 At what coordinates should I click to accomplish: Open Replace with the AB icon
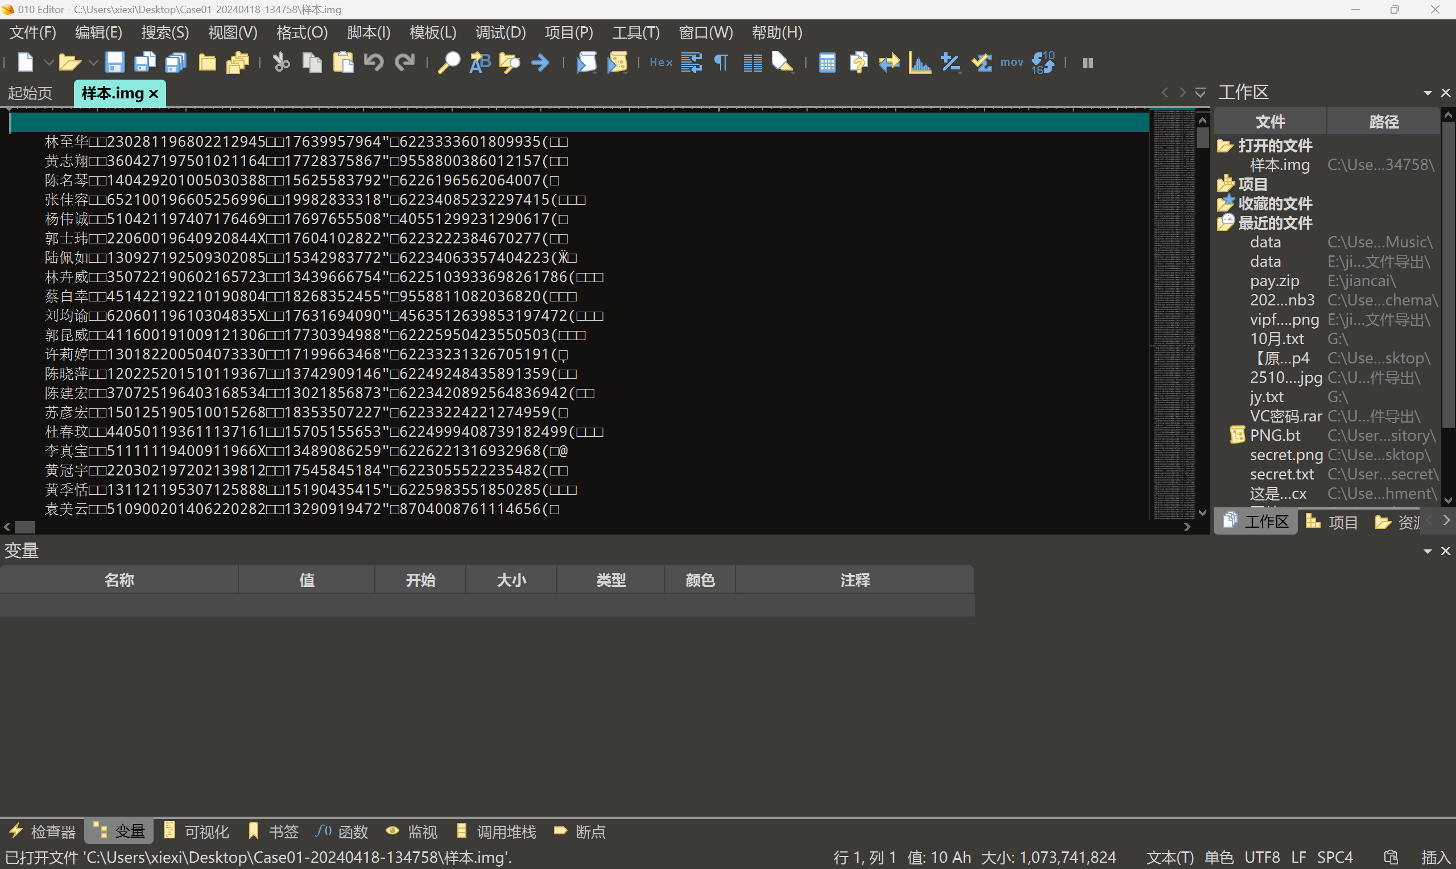click(x=480, y=62)
